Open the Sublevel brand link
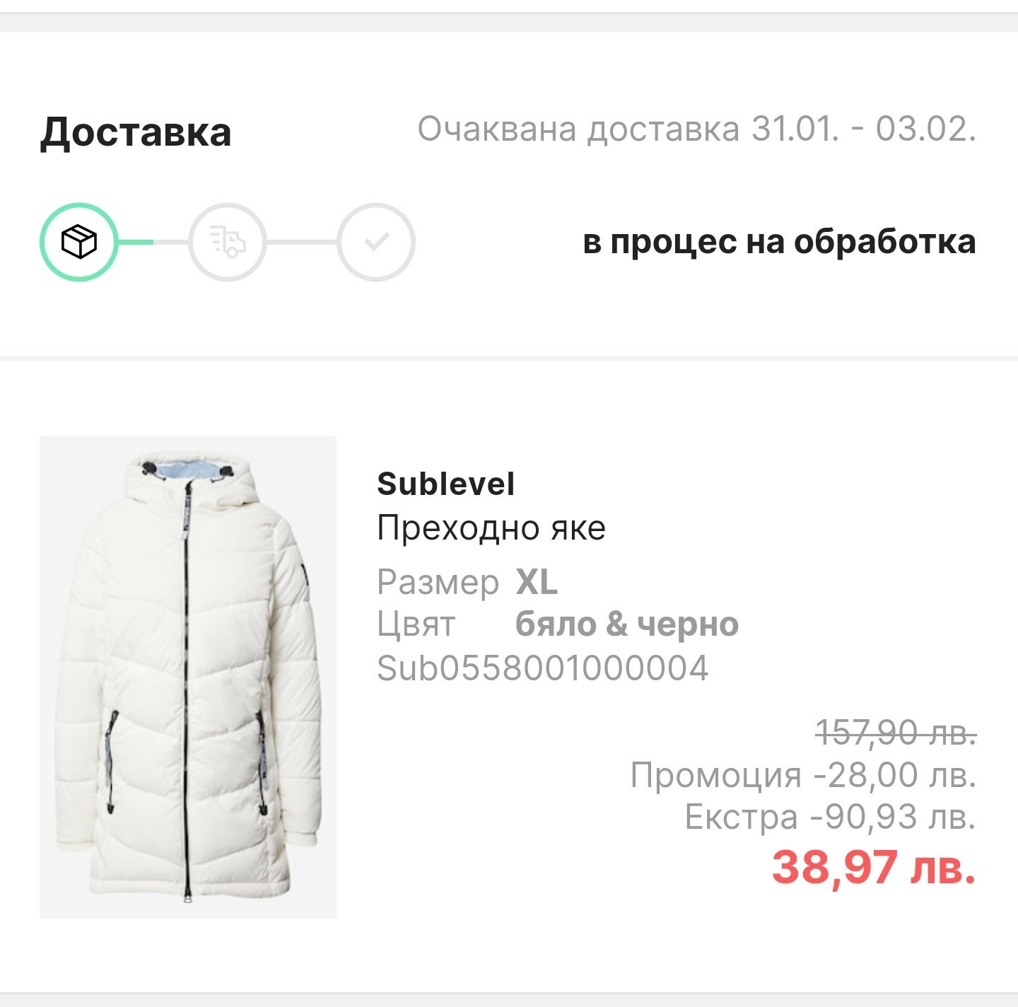1018x1007 pixels. (x=445, y=484)
